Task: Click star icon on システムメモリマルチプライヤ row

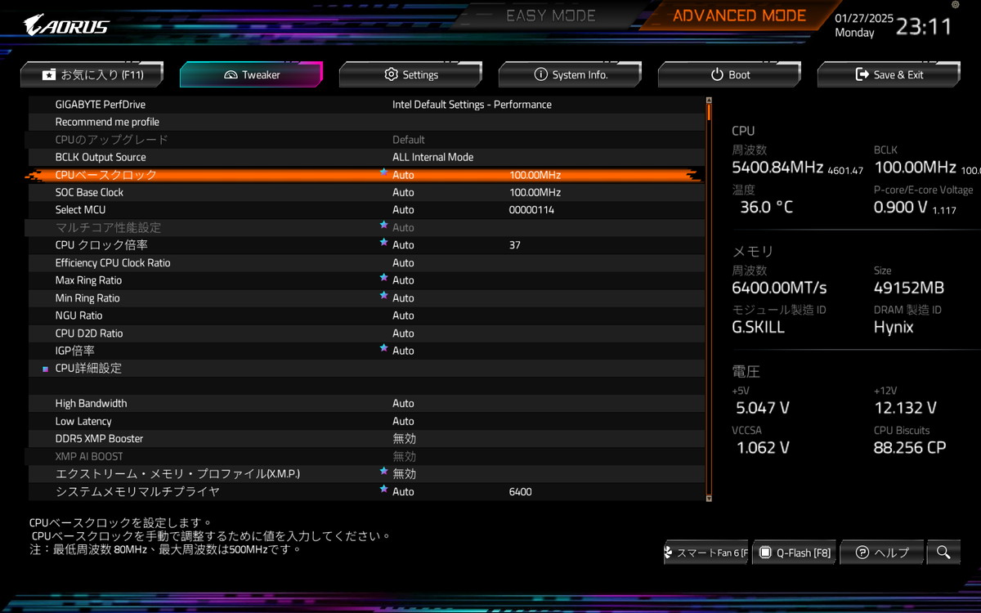Action: click(x=383, y=490)
